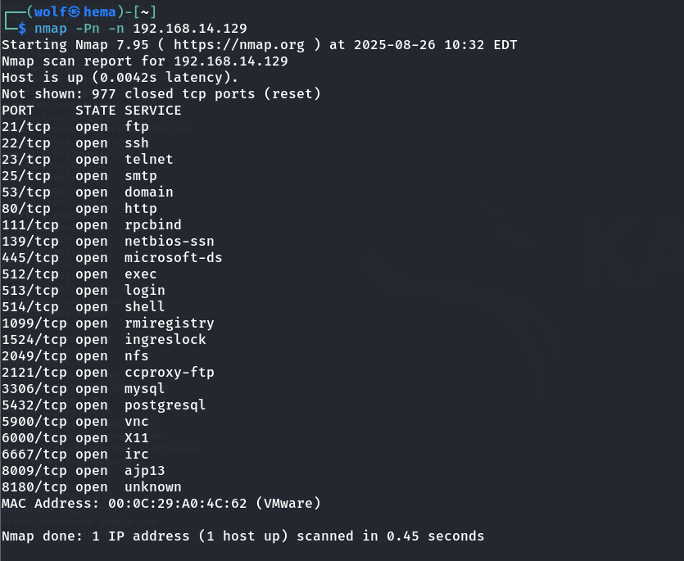Click the telnet service entry

tap(148, 159)
